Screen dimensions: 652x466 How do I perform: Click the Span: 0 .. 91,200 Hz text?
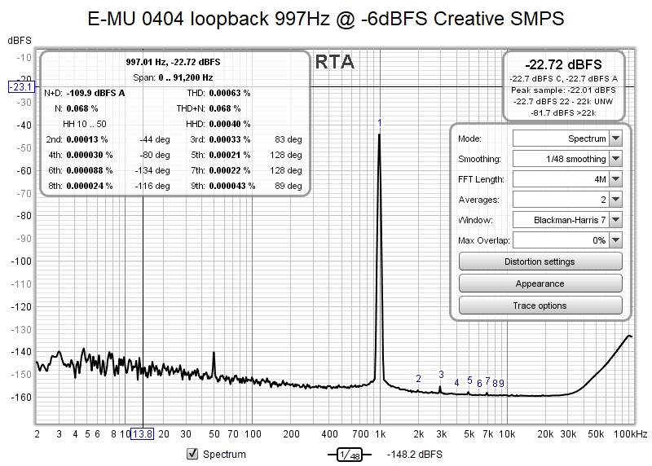coord(173,77)
